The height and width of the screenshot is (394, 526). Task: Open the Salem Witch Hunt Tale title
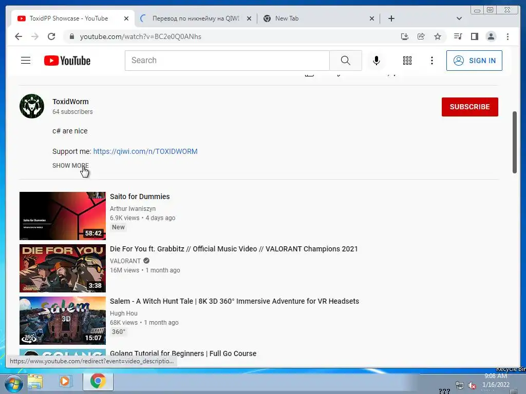coord(234,301)
